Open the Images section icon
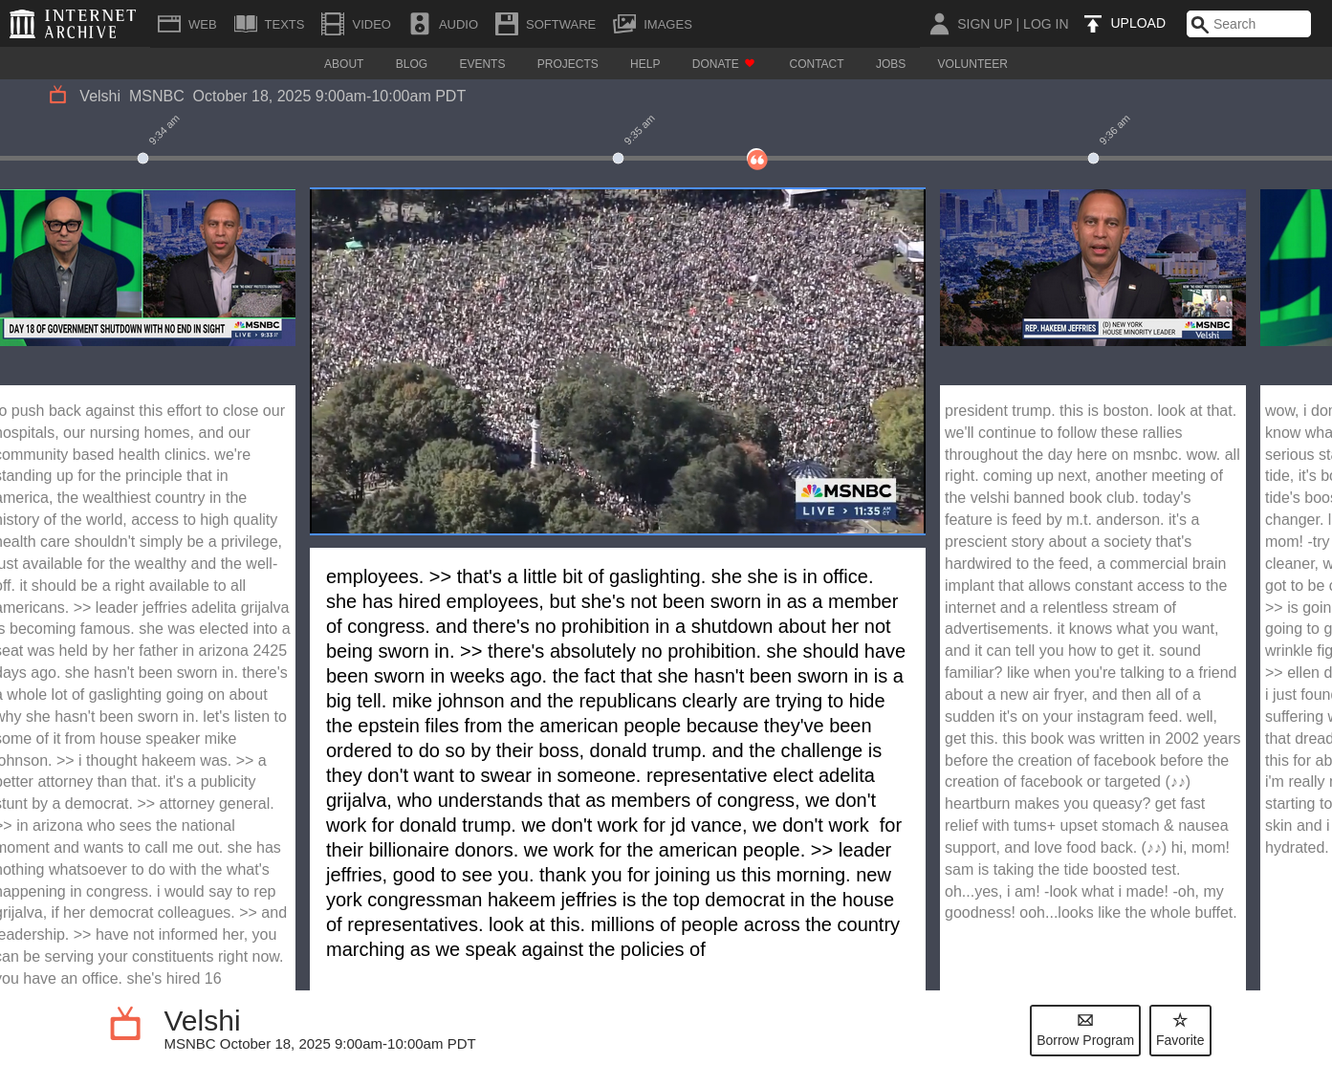This screenshot has width=1332, height=1086. 624,24
